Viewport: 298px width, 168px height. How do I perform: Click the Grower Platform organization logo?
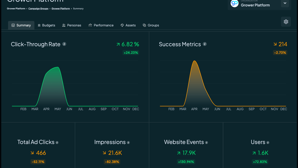pos(235,4)
